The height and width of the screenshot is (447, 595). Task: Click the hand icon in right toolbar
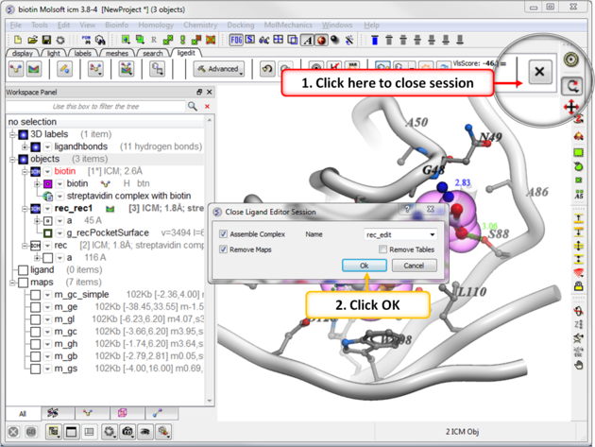pos(579,364)
